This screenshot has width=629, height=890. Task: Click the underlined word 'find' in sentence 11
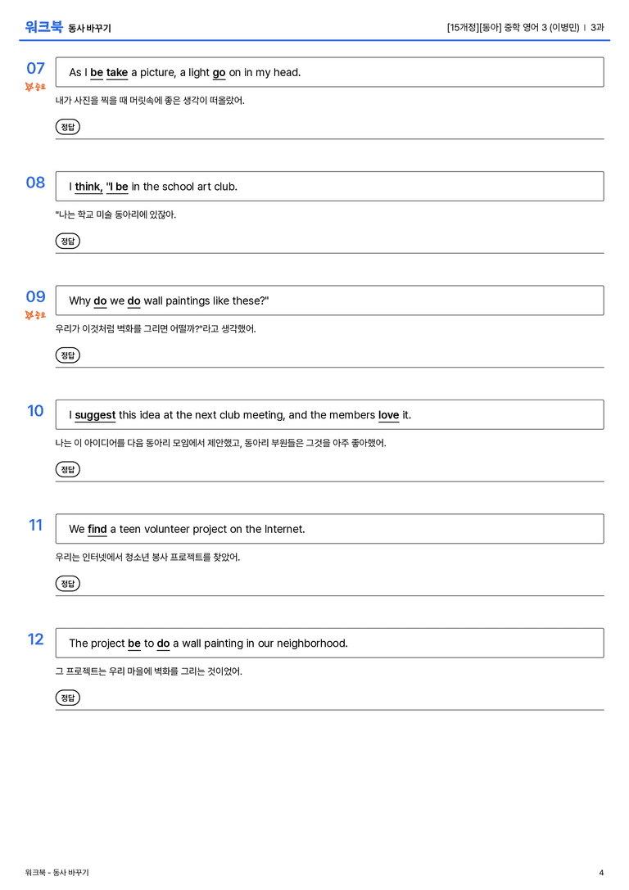(97, 529)
